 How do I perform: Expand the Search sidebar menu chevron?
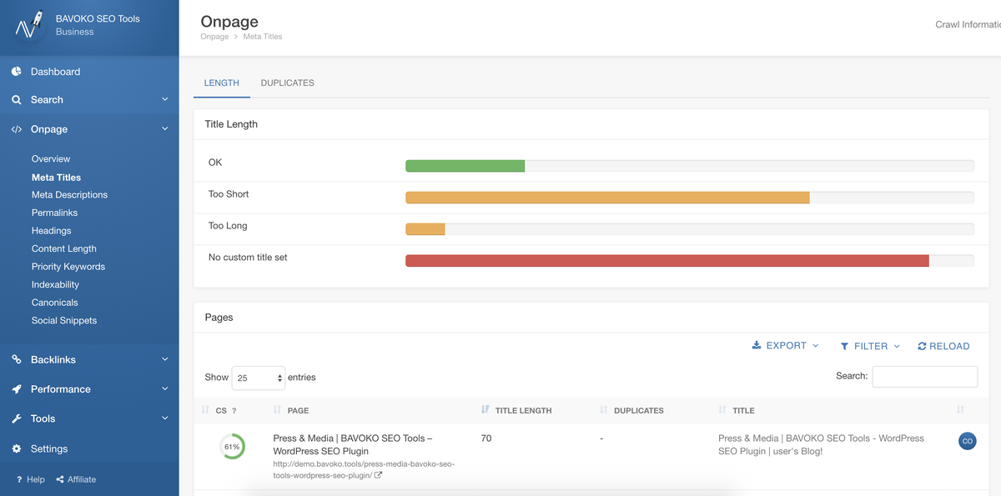[x=164, y=99]
